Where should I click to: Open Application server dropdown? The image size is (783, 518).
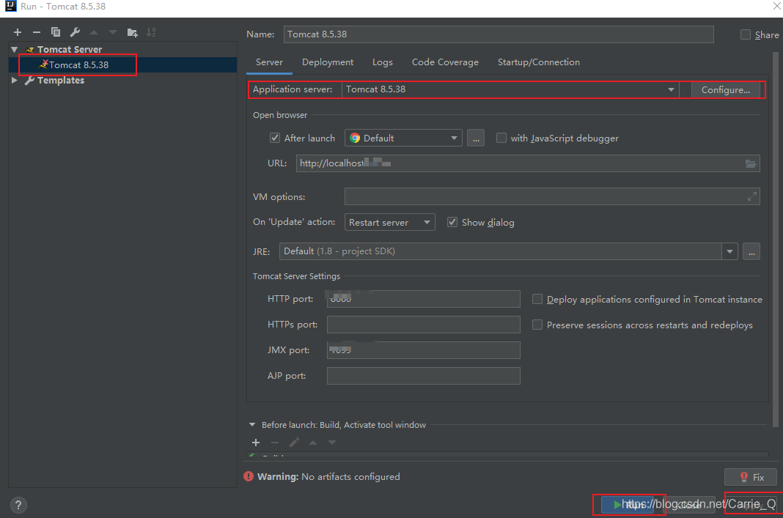pos(671,90)
